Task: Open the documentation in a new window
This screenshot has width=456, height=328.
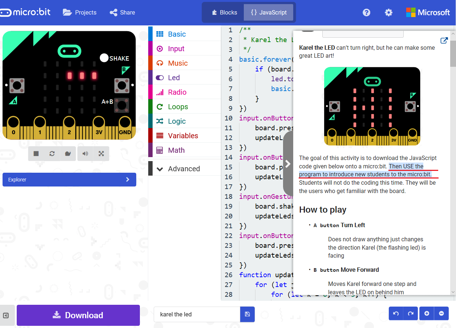Action: click(444, 41)
